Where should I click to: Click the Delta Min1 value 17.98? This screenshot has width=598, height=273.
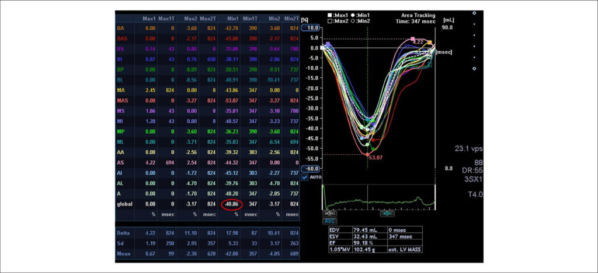point(232,233)
